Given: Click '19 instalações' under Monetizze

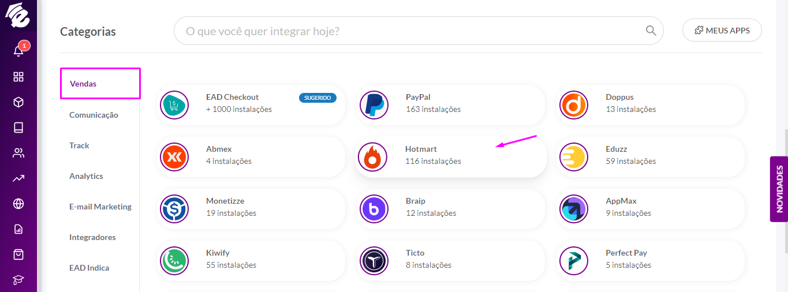Looking at the screenshot, I should click(x=231, y=213).
